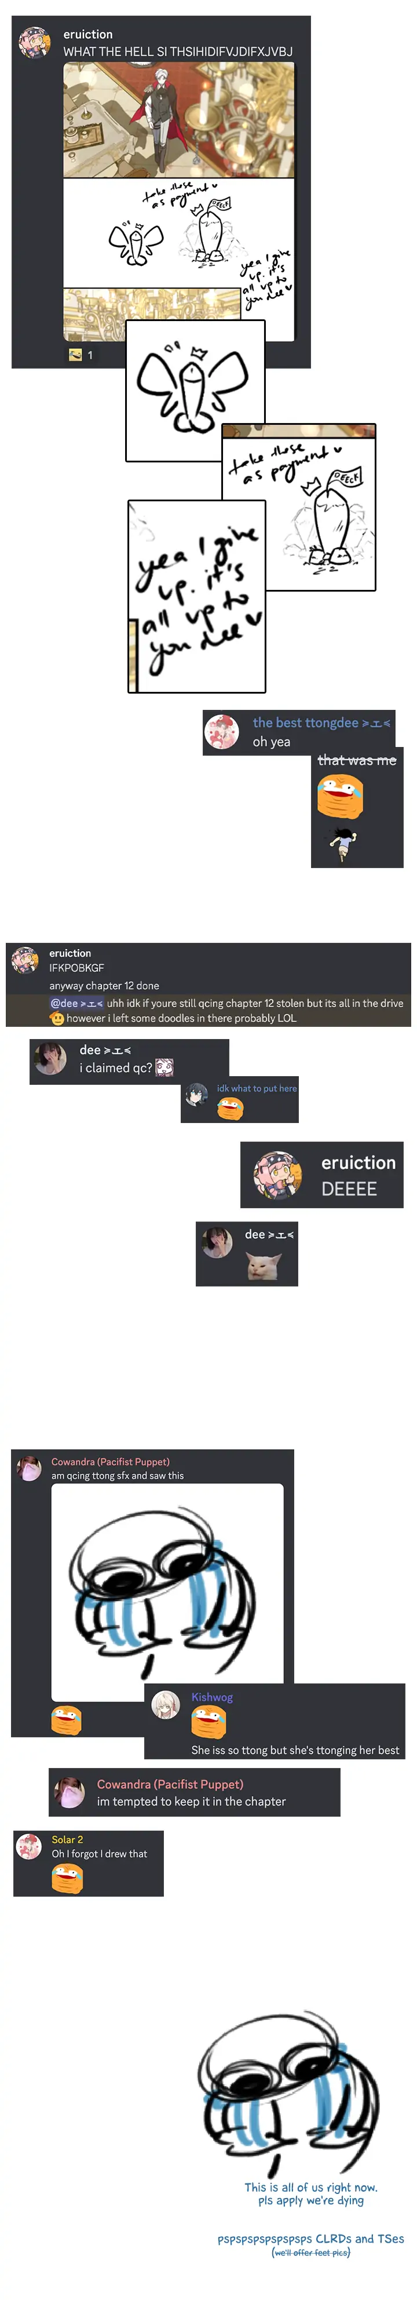
Task: Click 'idk what to put here' username
Action: coord(256,1088)
